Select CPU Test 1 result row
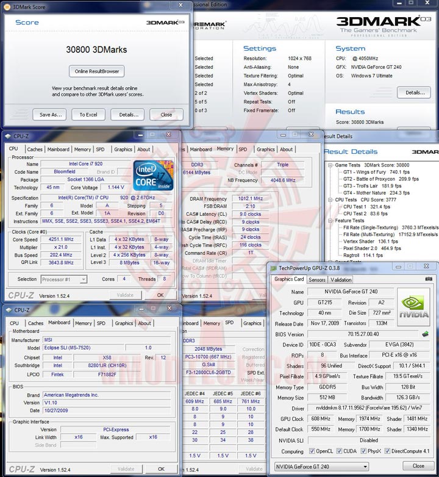 tap(366, 207)
